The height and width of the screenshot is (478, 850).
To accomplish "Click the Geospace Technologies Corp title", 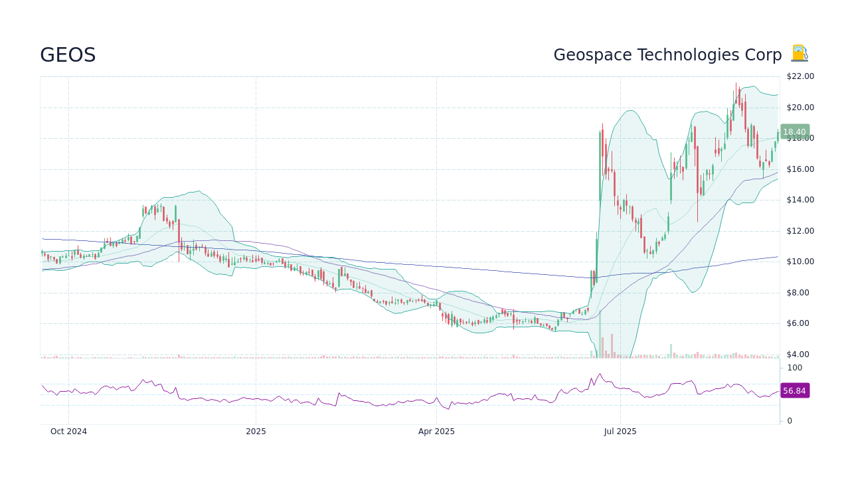I will click(667, 54).
